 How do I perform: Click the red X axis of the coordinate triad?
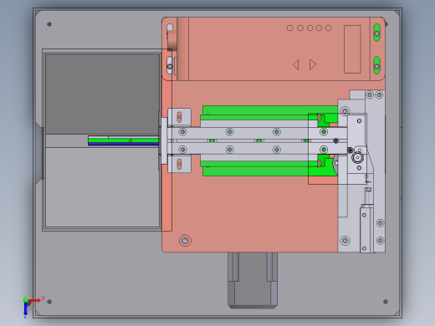[x=34, y=300]
